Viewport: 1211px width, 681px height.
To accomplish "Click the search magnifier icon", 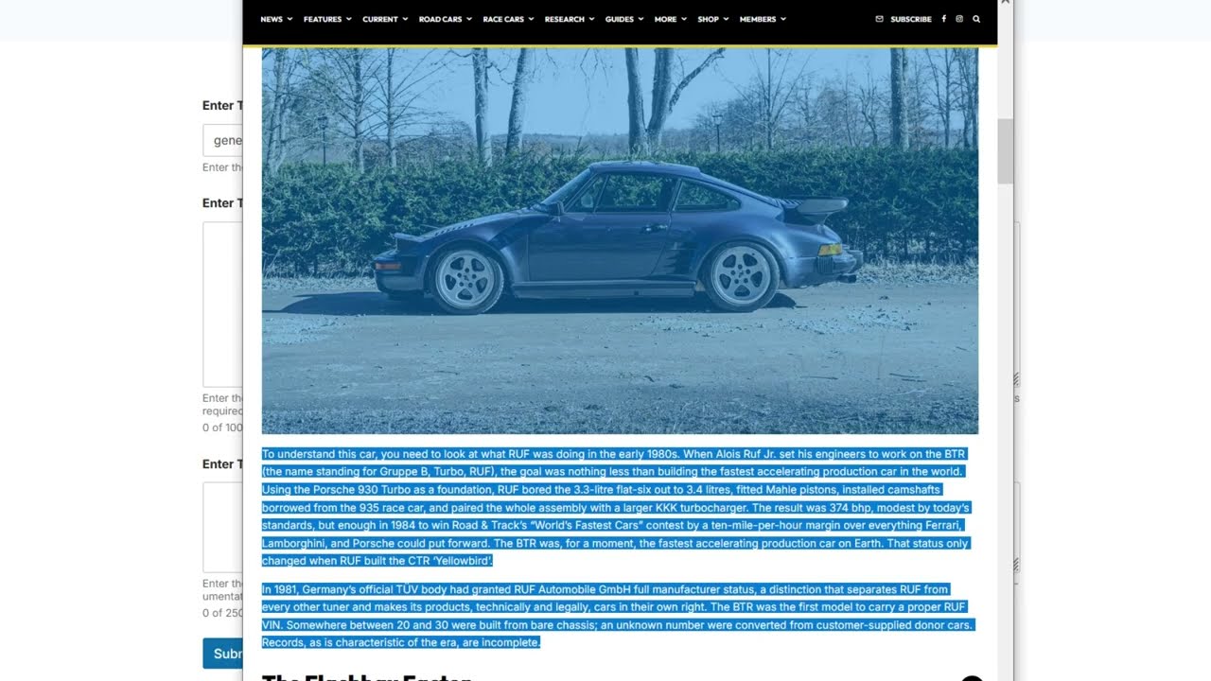I will coord(976,19).
